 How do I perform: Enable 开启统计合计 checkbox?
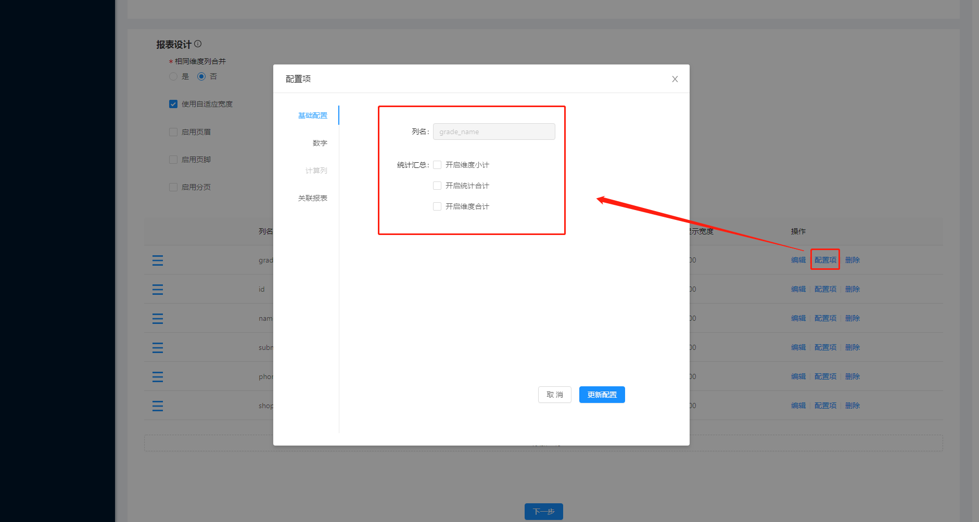click(437, 186)
